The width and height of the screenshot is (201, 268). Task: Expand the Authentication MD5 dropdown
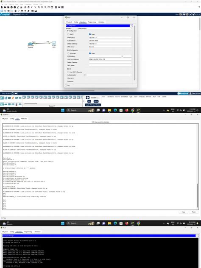tap(107, 75)
